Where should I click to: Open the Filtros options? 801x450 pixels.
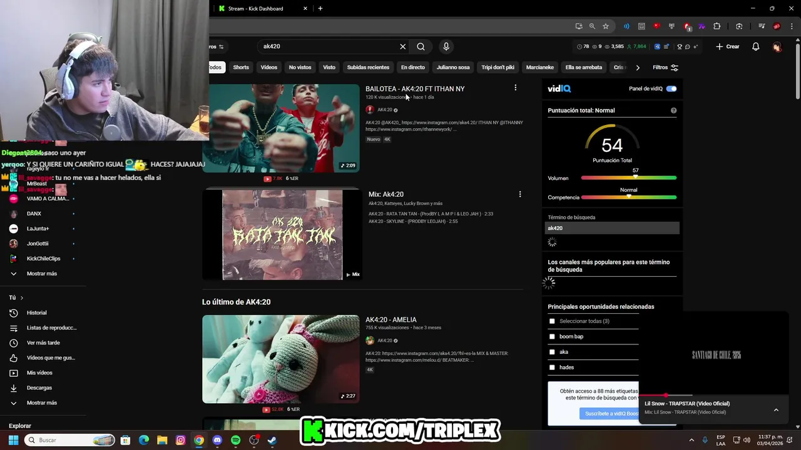665,67
